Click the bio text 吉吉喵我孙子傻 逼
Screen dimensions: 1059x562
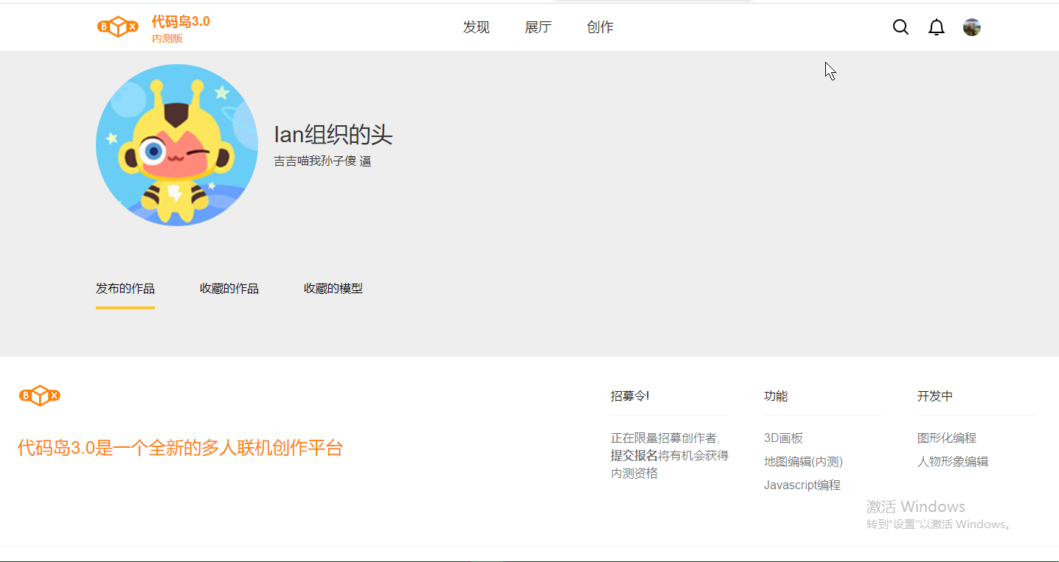pyautogui.click(x=323, y=161)
